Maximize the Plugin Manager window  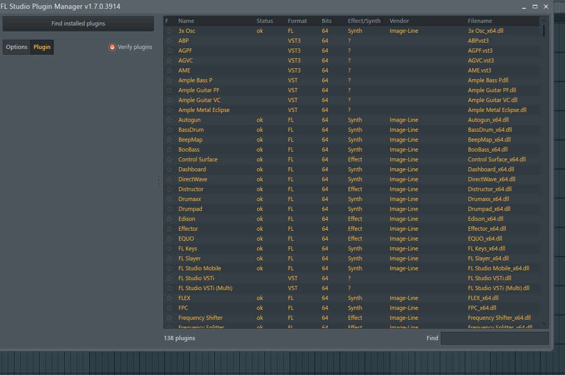point(535,6)
